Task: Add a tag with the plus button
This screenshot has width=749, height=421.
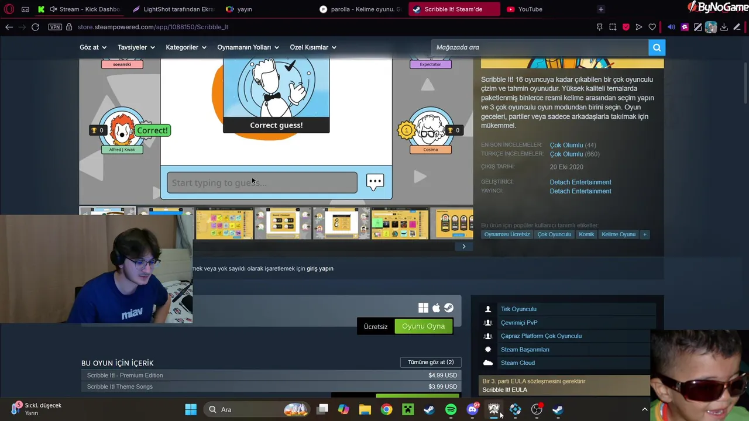Action: coord(645,234)
